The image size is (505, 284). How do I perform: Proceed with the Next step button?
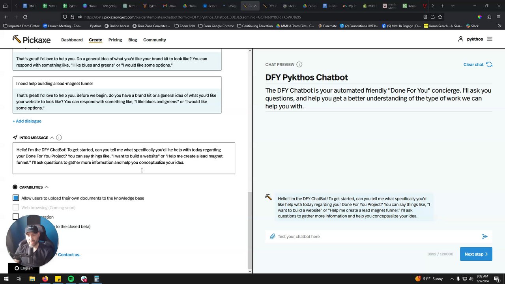[x=476, y=254]
